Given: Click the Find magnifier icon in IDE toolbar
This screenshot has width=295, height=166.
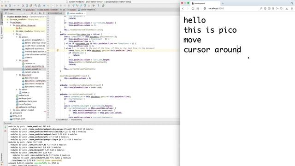Looking at the screenshot, I should coord(35,6).
